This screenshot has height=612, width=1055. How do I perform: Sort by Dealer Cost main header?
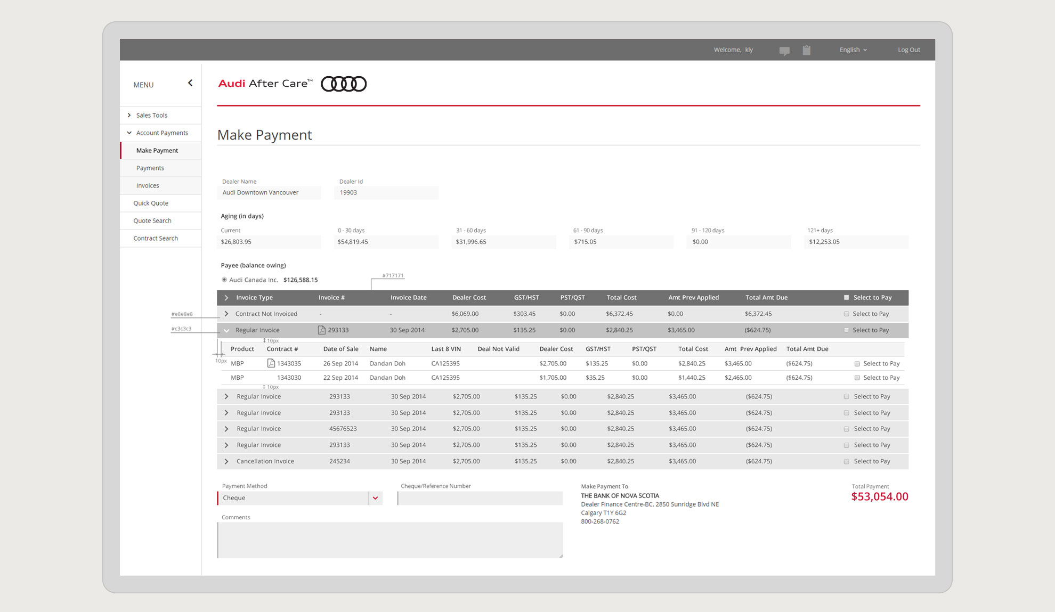[469, 298]
